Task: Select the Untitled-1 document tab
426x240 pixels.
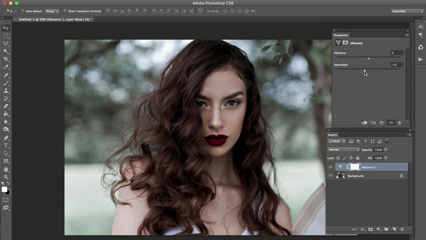Action: [x=55, y=19]
